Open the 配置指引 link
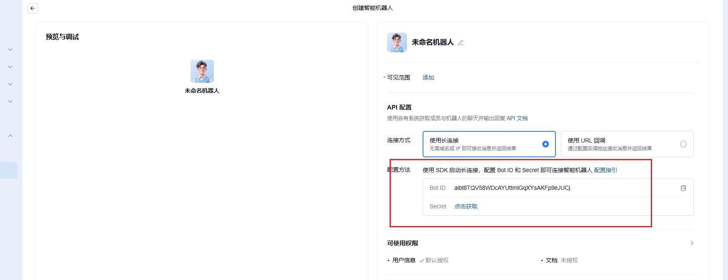The width and height of the screenshot is (728, 280). pos(605,170)
